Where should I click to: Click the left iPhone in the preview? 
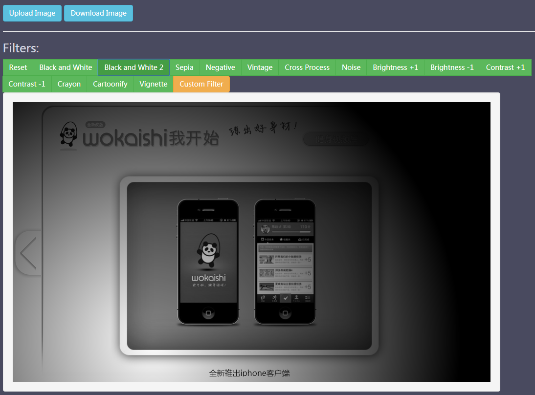point(208,262)
